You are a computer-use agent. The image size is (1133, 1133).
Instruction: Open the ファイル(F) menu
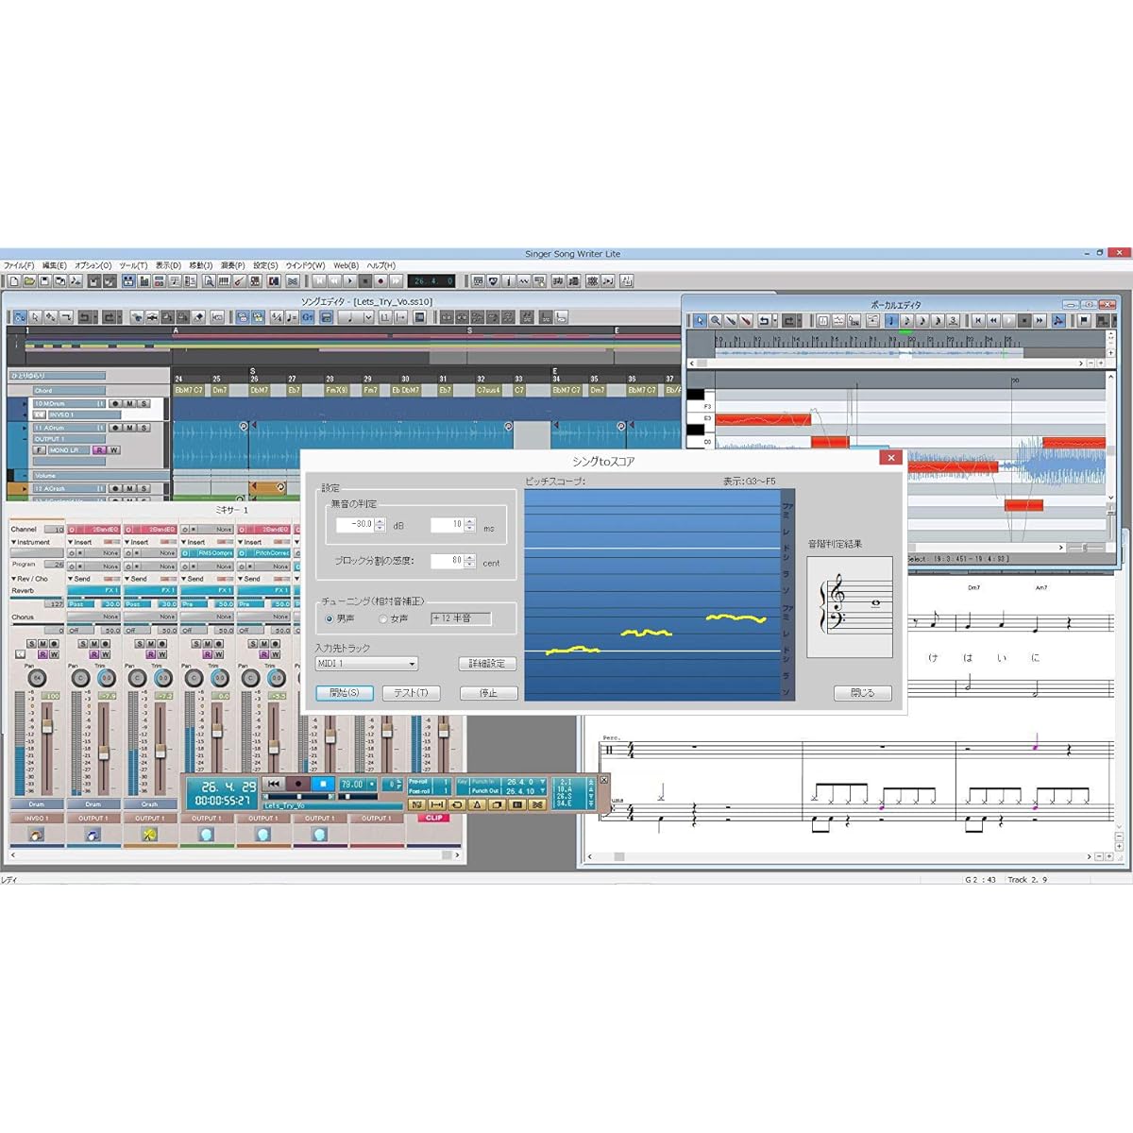(19, 265)
